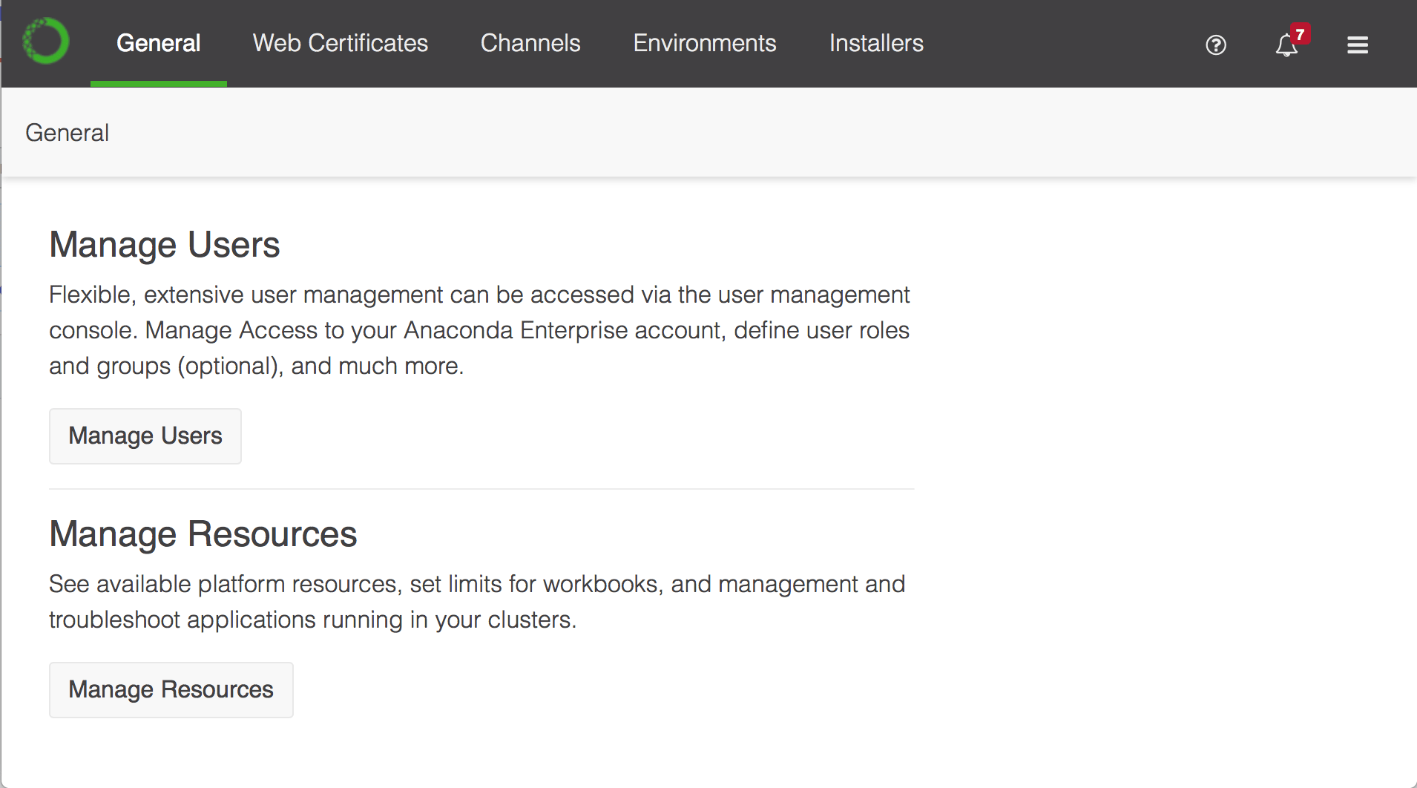The width and height of the screenshot is (1417, 788).
Task: Click the Manage Resources button
Action: pos(171,690)
